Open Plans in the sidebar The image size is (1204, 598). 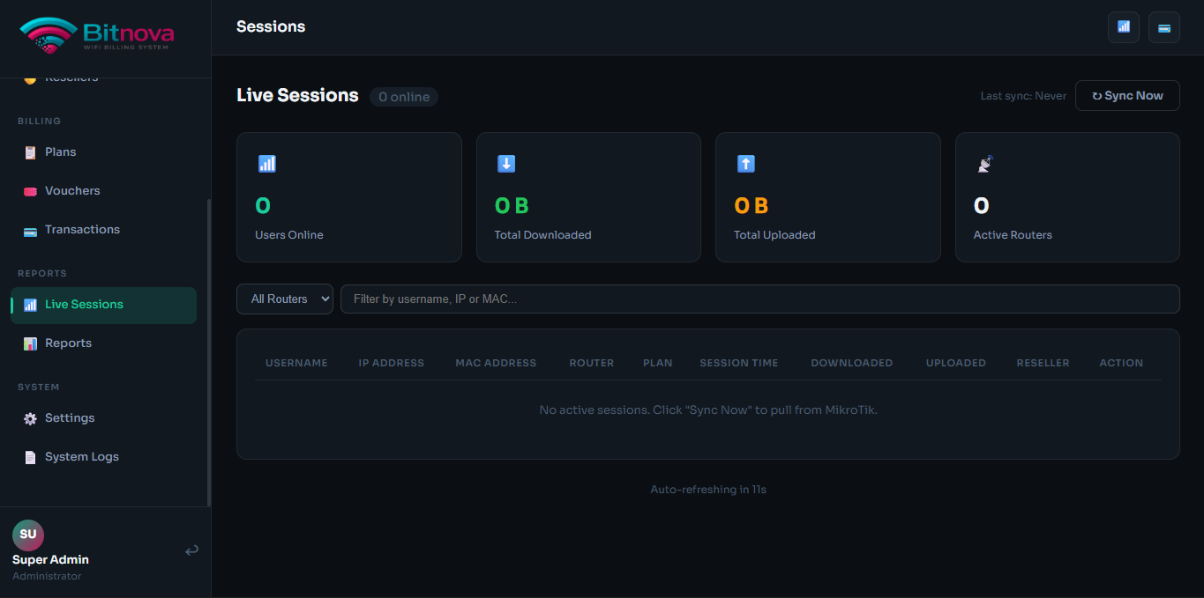click(60, 151)
